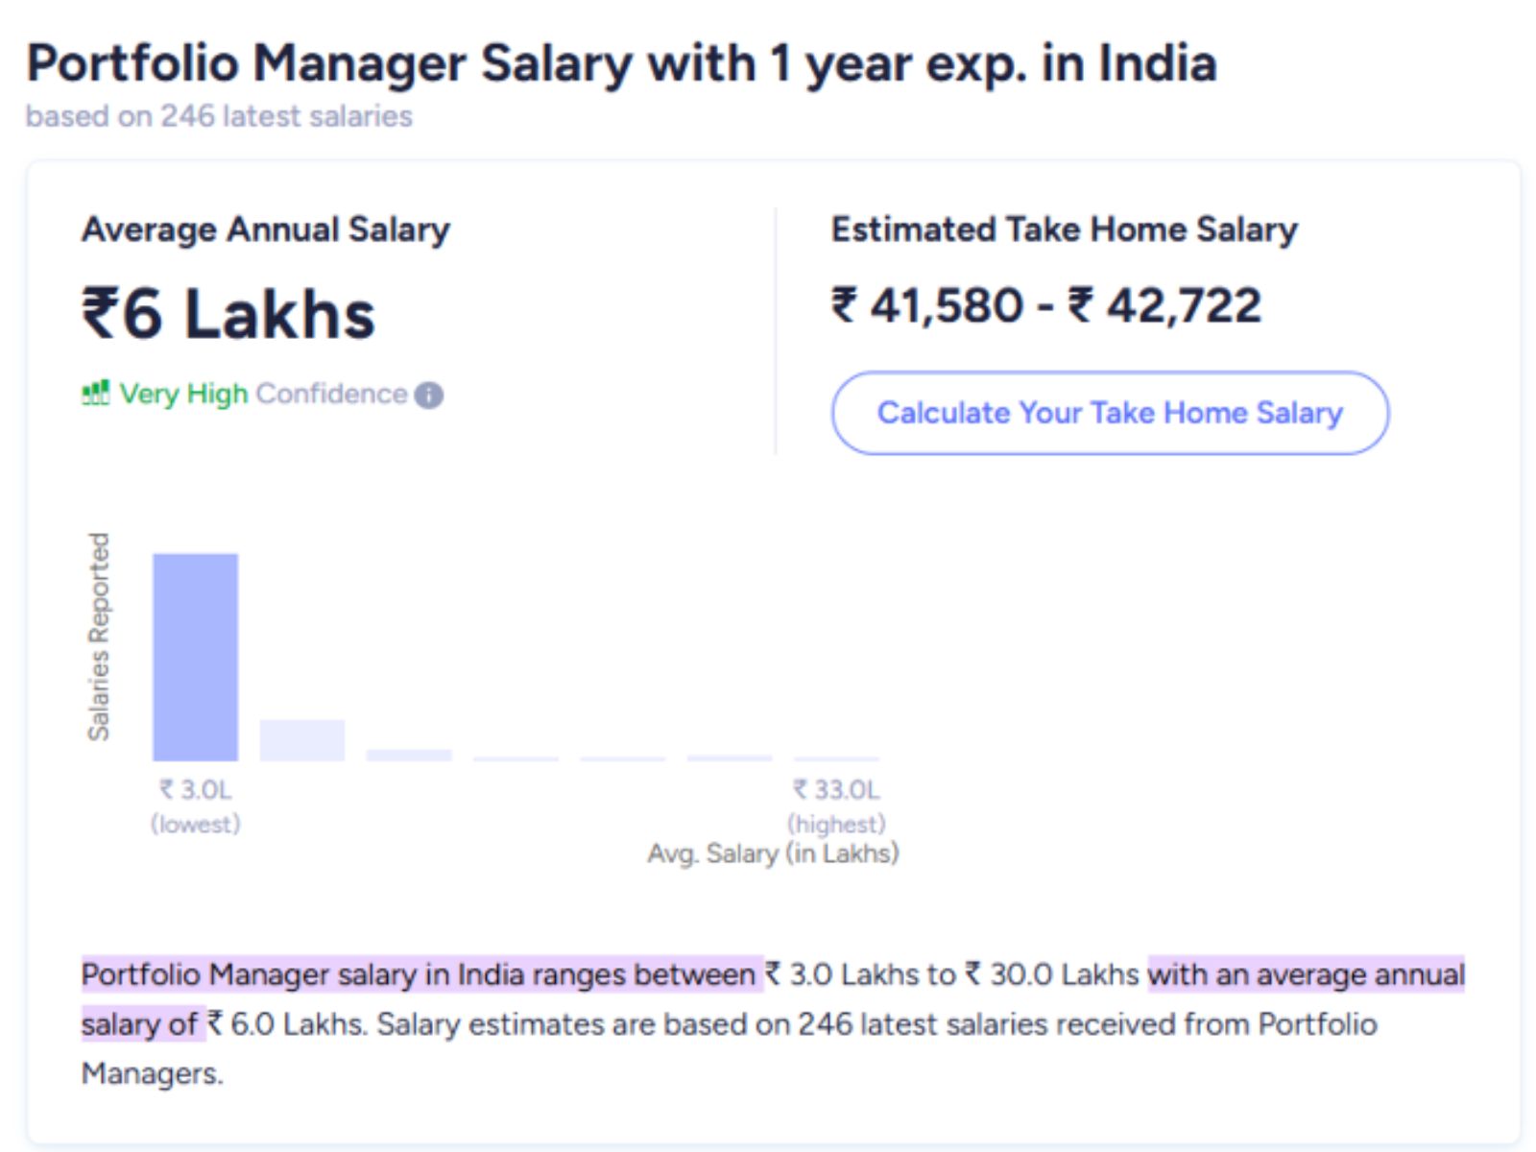Click the rupee symbol before 6 Lakhs
The height and width of the screenshot is (1152, 1536).
point(103,314)
